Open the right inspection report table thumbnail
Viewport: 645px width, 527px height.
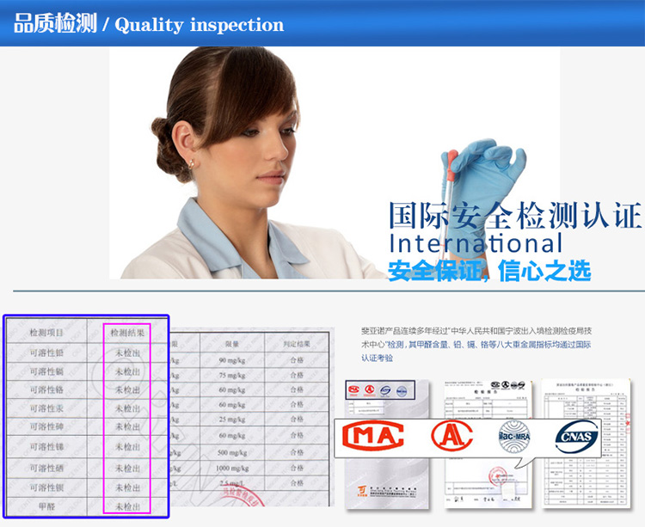(x=586, y=443)
